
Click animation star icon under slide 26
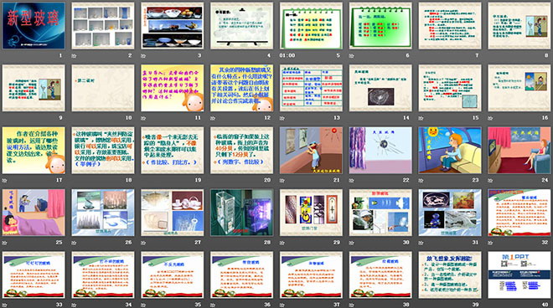pyautogui.click(x=74, y=243)
